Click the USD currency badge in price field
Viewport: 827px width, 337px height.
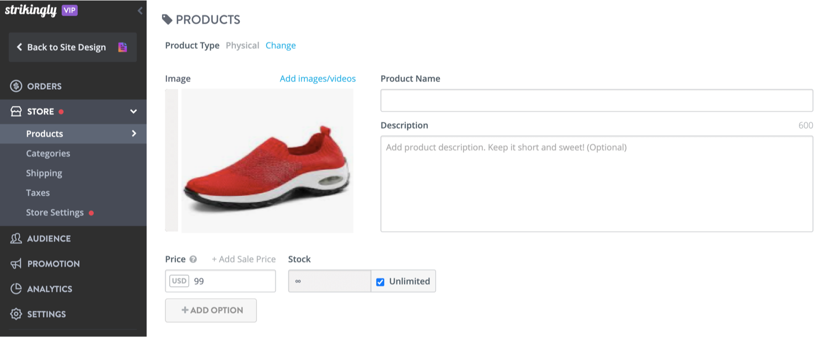pyautogui.click(x=179, y=281)
